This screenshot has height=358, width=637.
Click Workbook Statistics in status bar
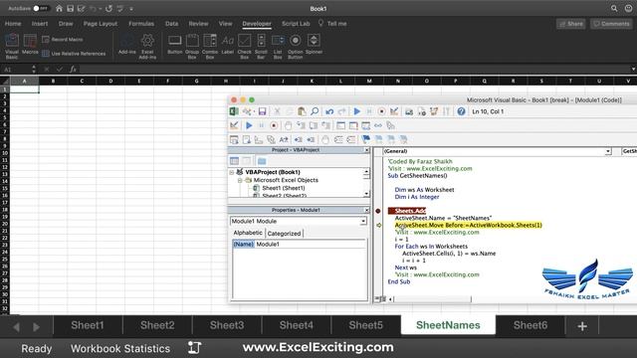coord(120,349)
